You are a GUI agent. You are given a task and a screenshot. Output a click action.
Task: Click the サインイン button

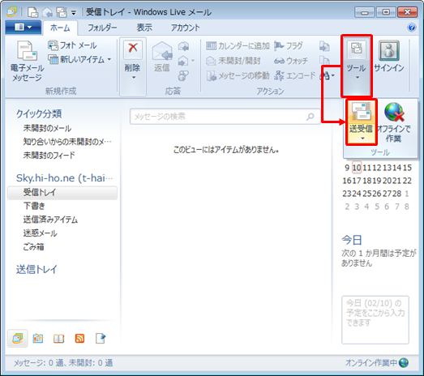click(389, 57)
